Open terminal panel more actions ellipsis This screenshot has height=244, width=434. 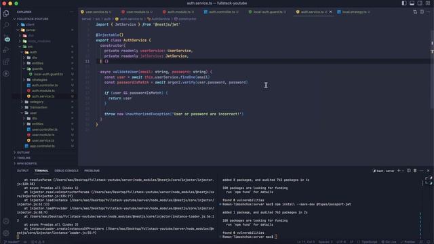422,171
